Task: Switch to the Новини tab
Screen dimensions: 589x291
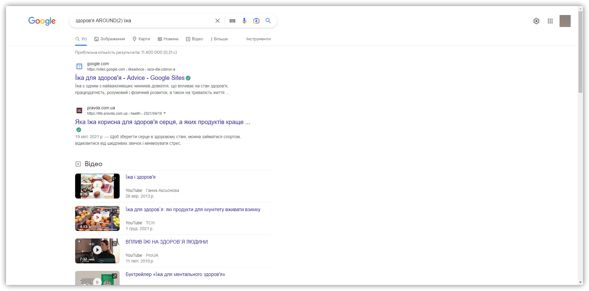Action: click(168, 39)
